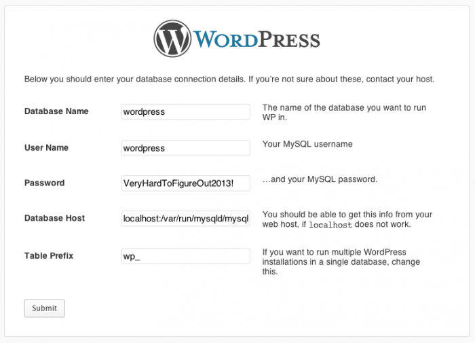The width and height of the screenshot is (475, 343).
Task: Click the 'Below you should enter' intro text
Action: point(229,79)
